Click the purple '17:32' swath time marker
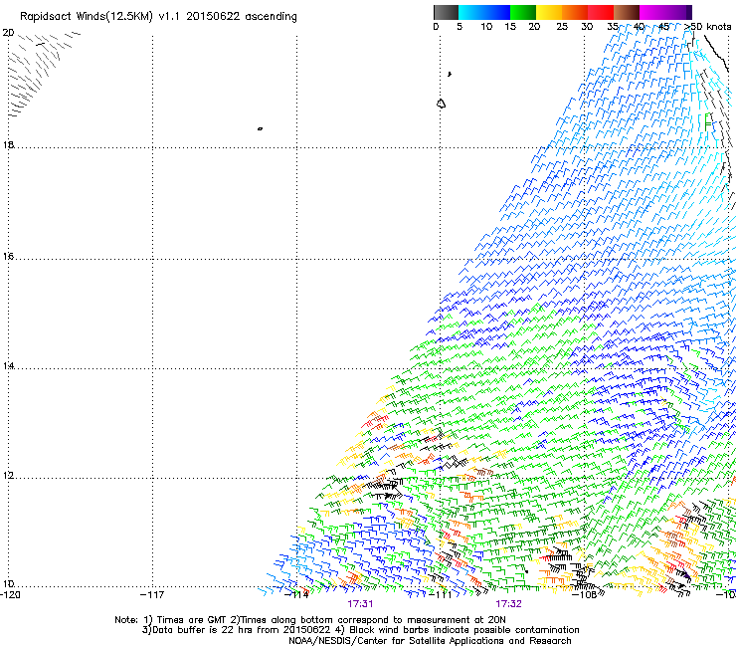Screen dimensions: 736x647 [509, 604]
